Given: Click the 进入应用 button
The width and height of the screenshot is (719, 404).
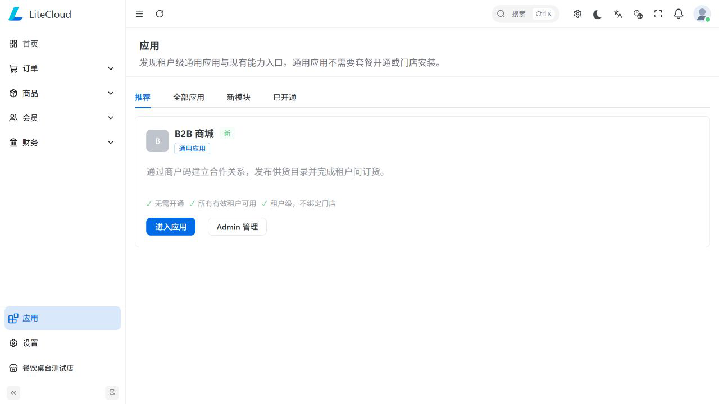Looking at the screenshot, I should coord(171,227).
